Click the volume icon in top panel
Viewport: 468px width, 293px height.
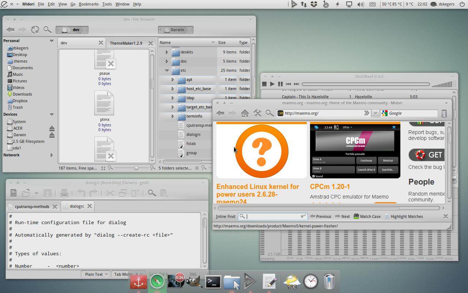361,4
